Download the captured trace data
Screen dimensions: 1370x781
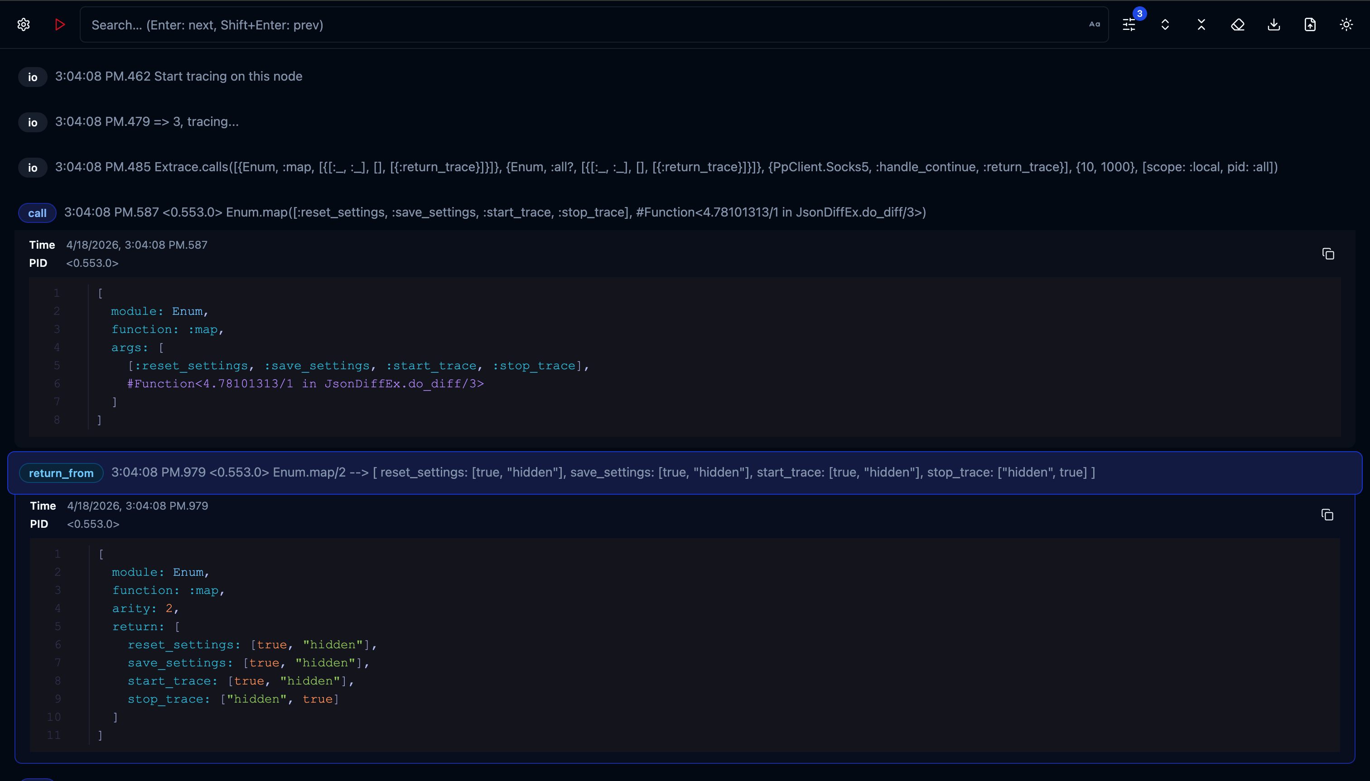pos(1274,24)
